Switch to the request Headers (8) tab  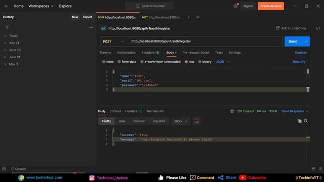point(151,53)
